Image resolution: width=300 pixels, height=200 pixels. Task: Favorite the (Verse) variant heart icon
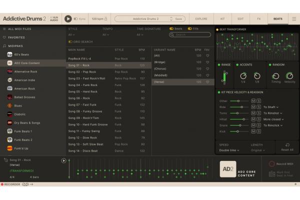[207, 82]
